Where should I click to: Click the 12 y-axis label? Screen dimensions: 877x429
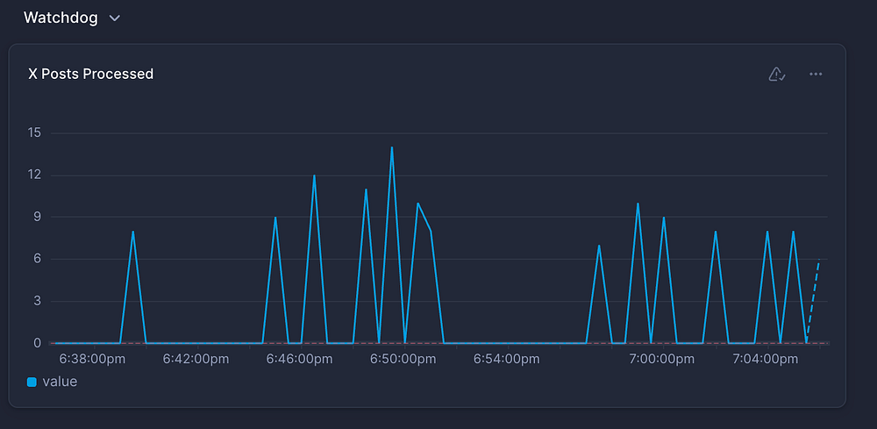[34, 175]
